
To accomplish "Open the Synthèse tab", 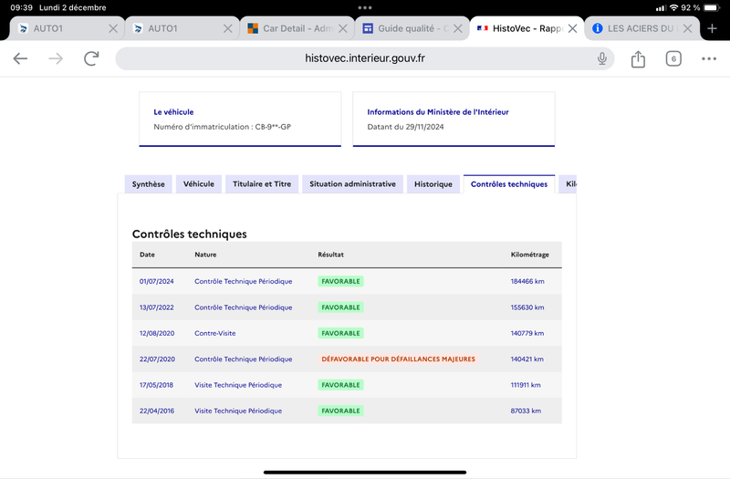I will coord(148,184).
